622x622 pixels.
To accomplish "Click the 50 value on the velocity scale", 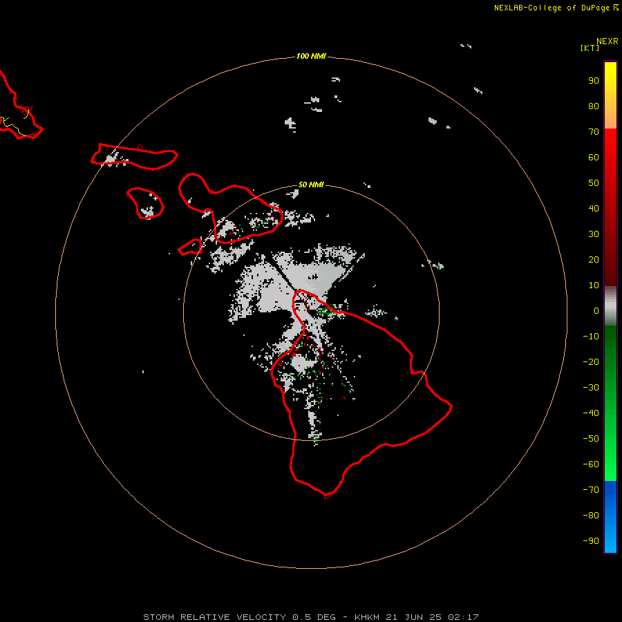I will (594, 183).
